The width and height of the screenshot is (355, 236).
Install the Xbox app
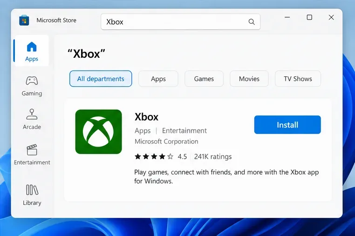coord(287,125)
